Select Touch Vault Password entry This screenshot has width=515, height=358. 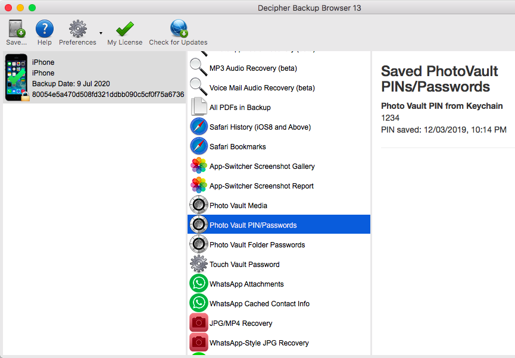(279, 265)
